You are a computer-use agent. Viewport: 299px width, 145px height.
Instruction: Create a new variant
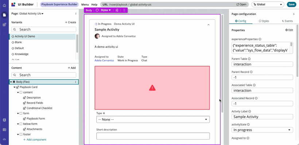click(x=70, y=22)
